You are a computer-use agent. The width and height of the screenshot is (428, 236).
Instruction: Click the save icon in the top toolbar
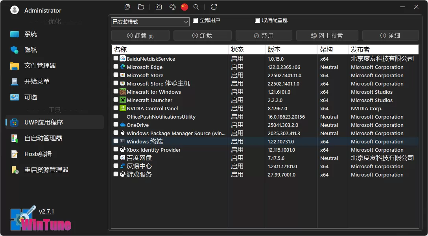tap(127, 7)
